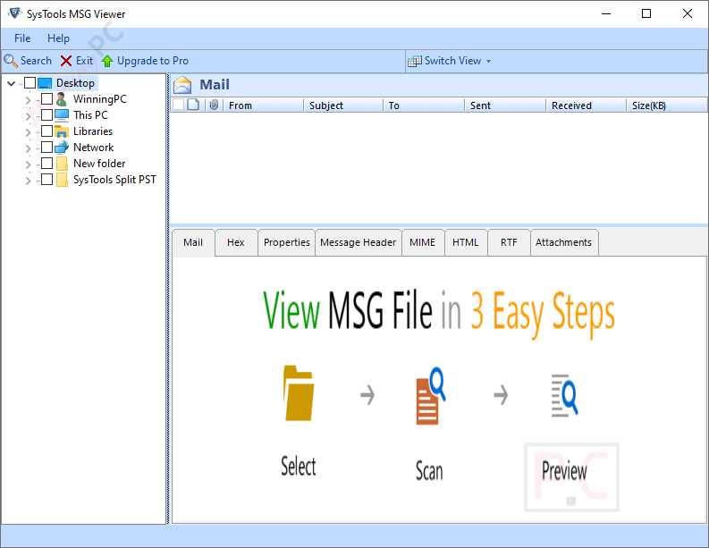
Task: Select the Mail preview tab
Action: (x=193, y=243)
